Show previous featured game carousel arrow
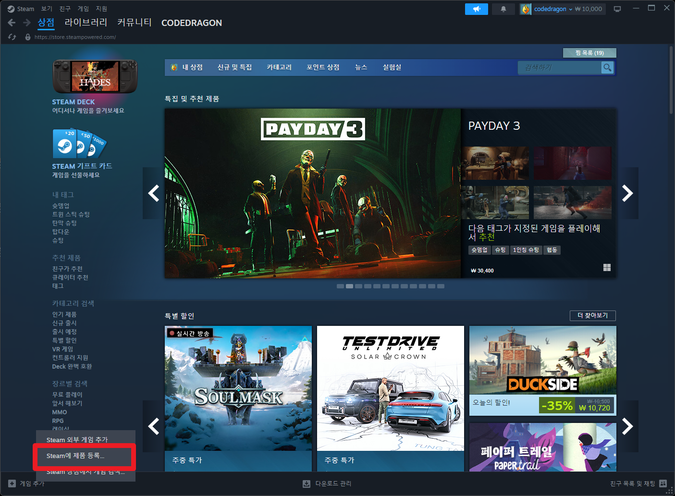The image size is (675, 496). [154, 193]
